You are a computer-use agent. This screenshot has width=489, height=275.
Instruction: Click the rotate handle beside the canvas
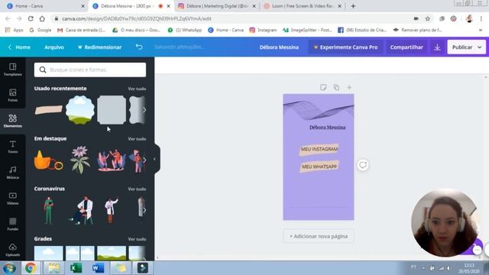click(x=363, y=165)
